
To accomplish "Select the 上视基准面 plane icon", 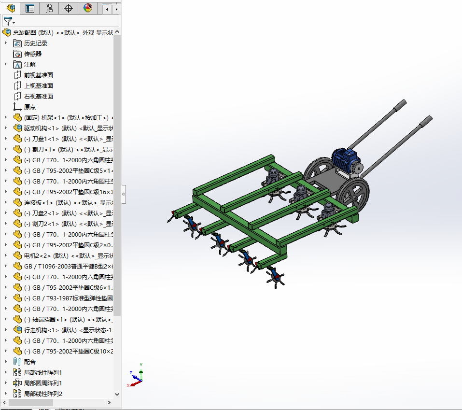I will (17, 86).
